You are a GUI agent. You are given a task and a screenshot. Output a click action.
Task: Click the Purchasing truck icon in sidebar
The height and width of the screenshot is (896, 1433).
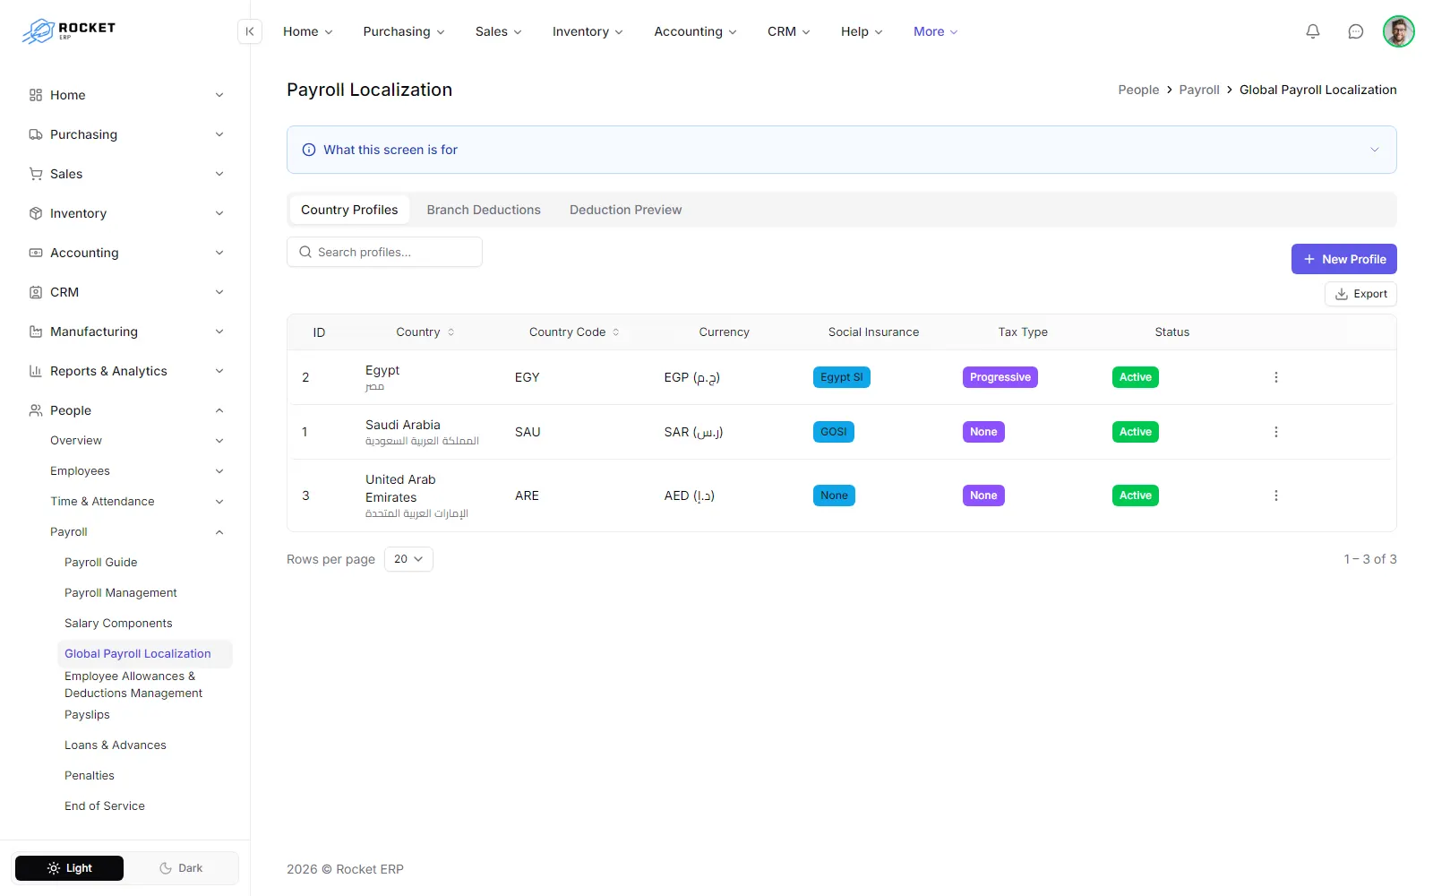pos(36,134)
